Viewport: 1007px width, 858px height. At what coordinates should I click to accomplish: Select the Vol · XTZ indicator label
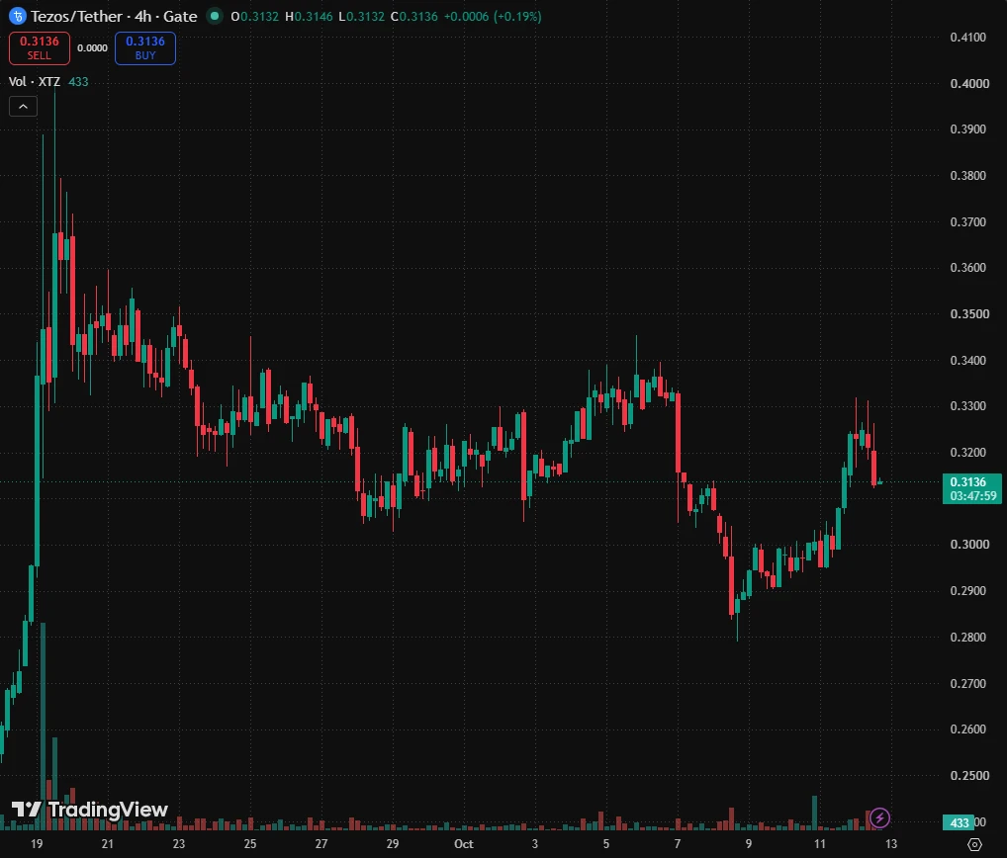pos(35,81)
